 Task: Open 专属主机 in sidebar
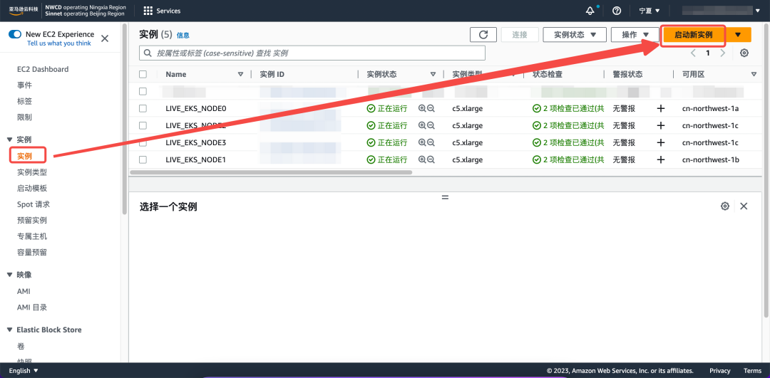pyautogui.click(x=32, y=236)
